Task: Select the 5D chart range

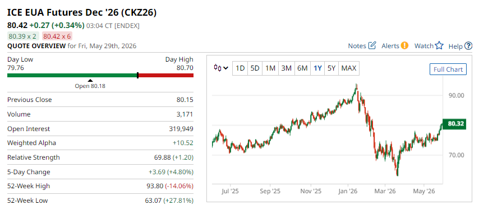Action: click(255, 68)
